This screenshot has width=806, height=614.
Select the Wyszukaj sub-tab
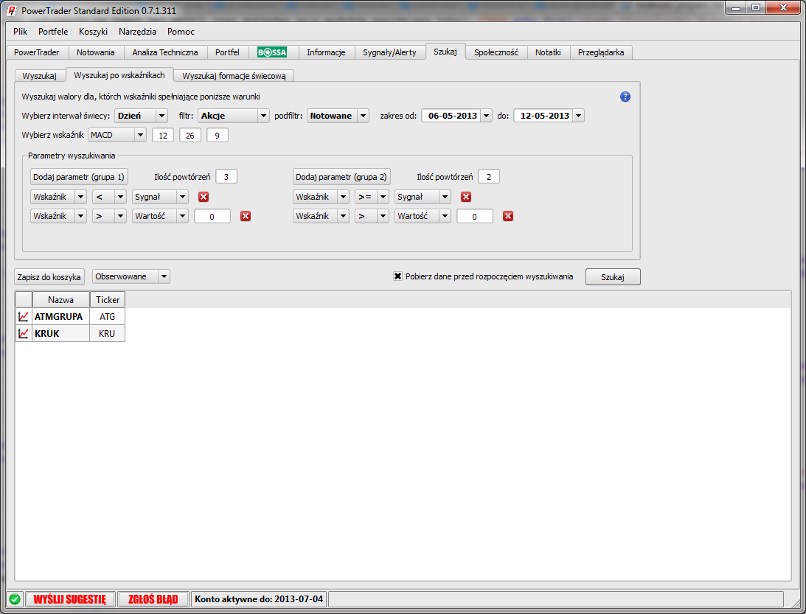coord(40,75)
